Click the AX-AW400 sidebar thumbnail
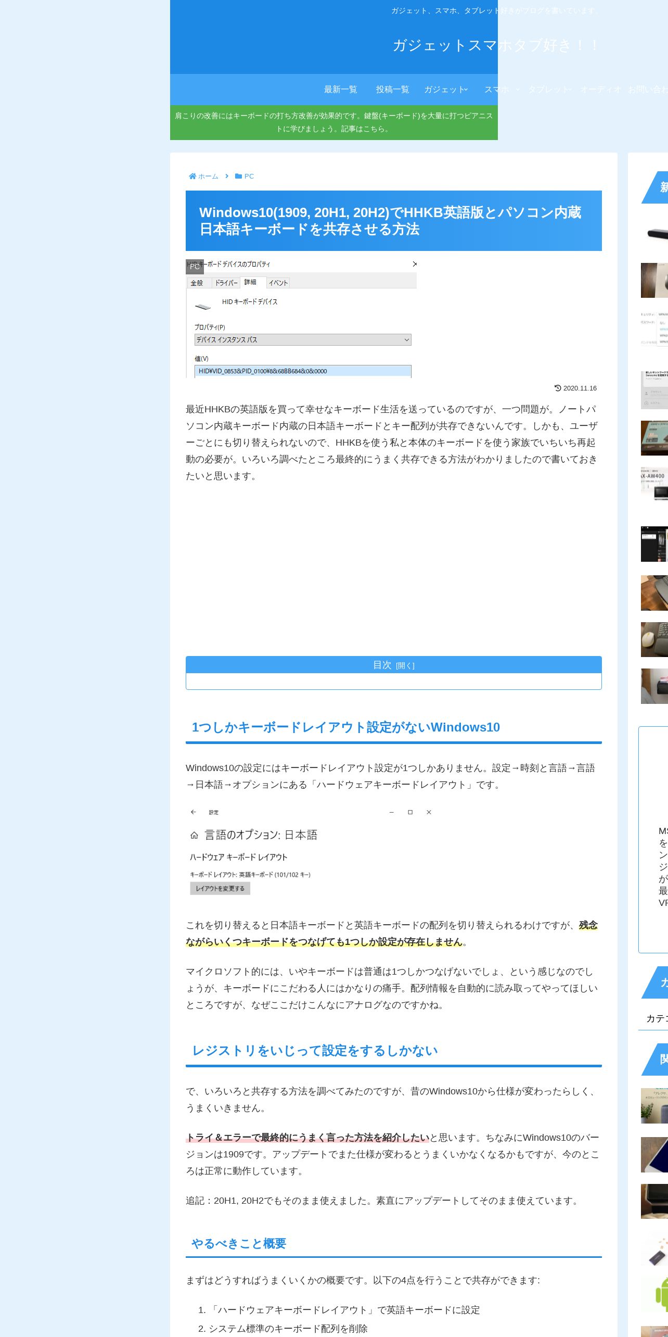The height and width of the screenshot is (1337, 668). [654, 484]
